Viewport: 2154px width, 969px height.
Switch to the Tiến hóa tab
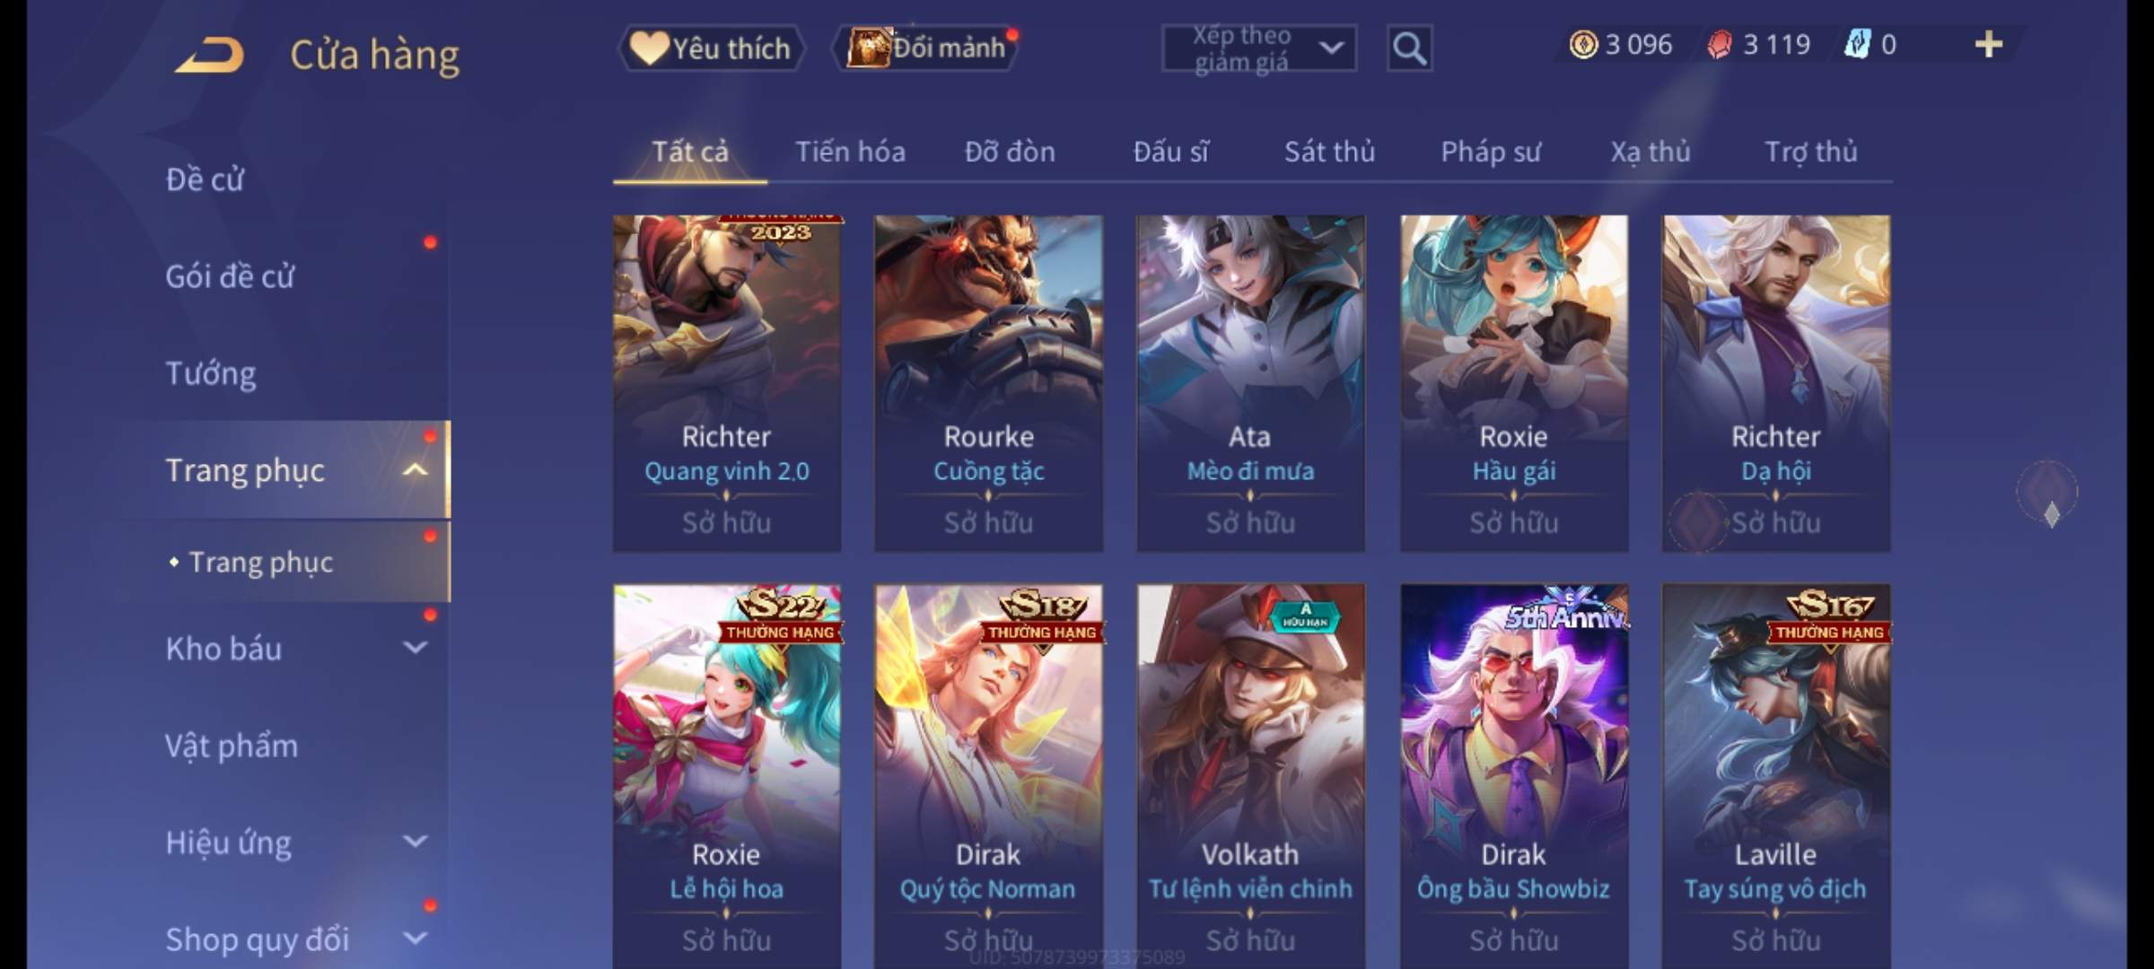[x=850, y=152]
